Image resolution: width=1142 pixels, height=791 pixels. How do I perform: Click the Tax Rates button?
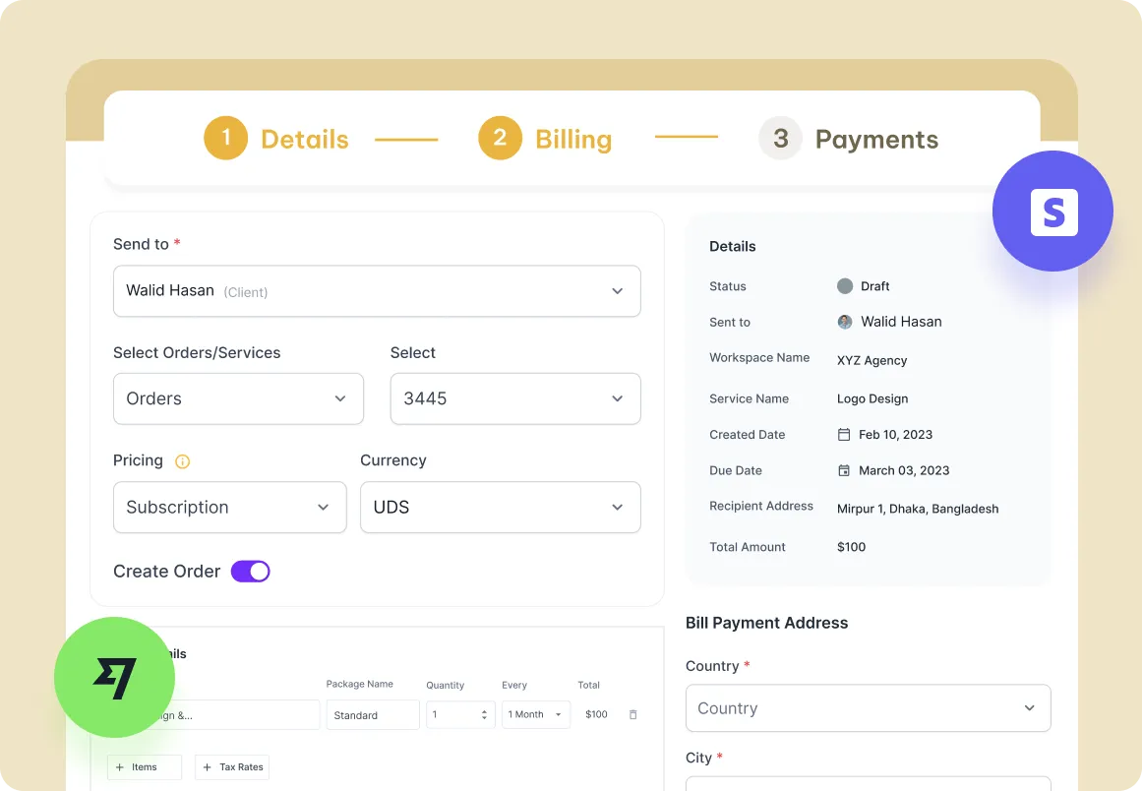(232, 767)
